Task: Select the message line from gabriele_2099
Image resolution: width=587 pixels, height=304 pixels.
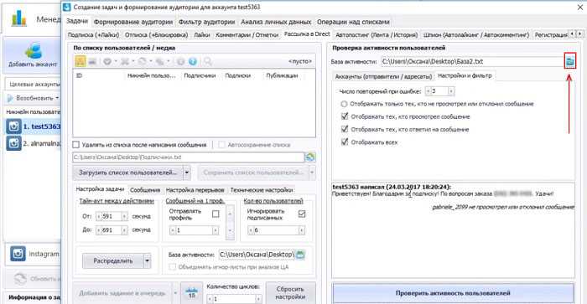Action: pos(503,207)
